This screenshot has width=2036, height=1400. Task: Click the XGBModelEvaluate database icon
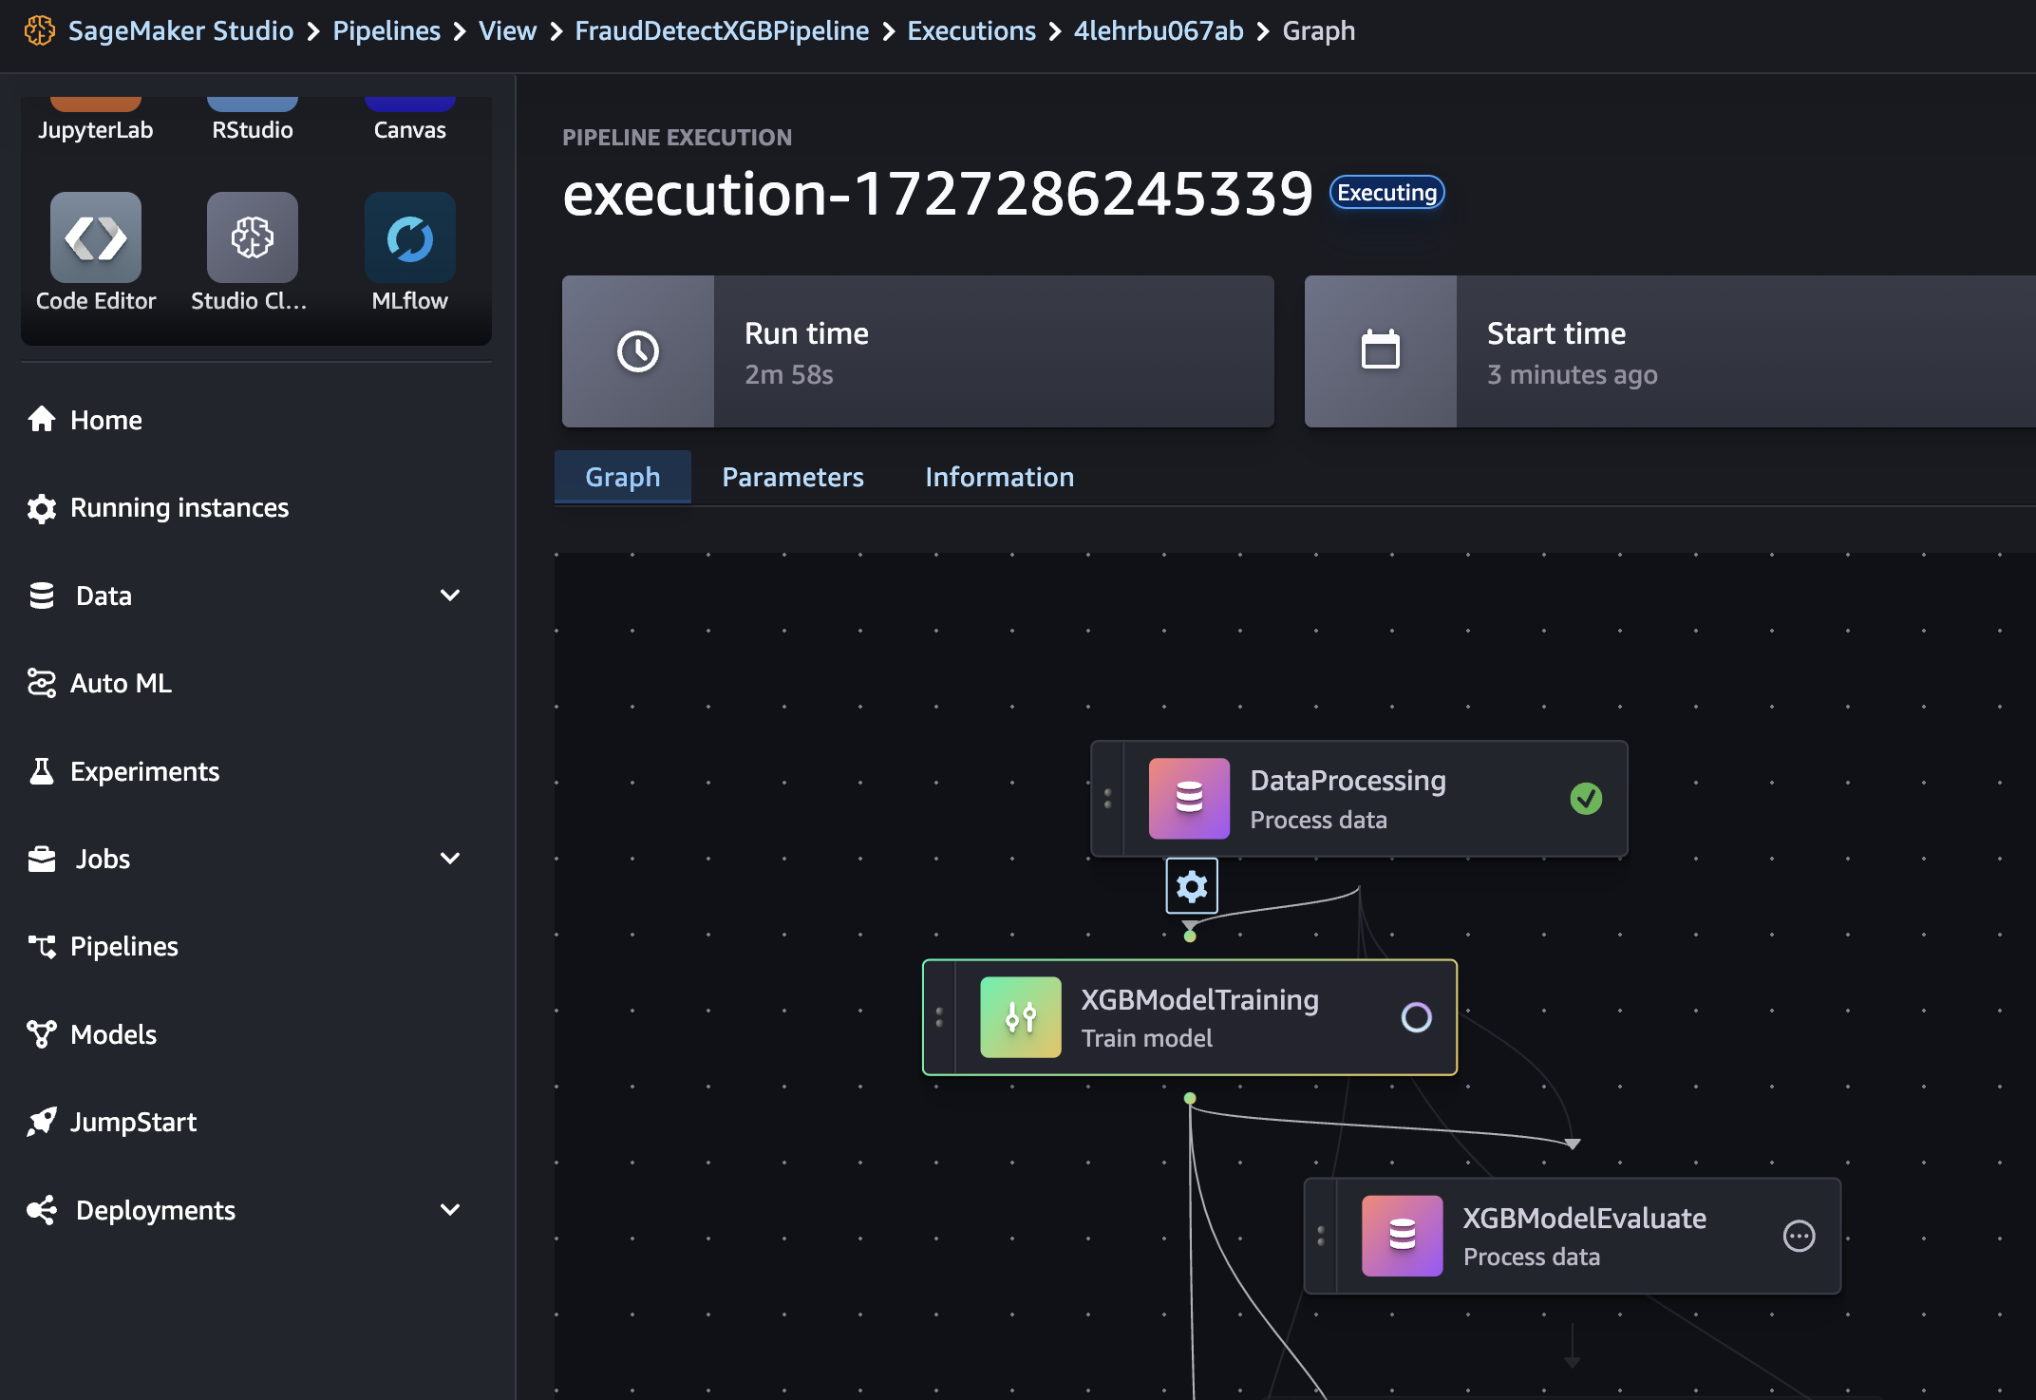click(x=1402, y=1235)
